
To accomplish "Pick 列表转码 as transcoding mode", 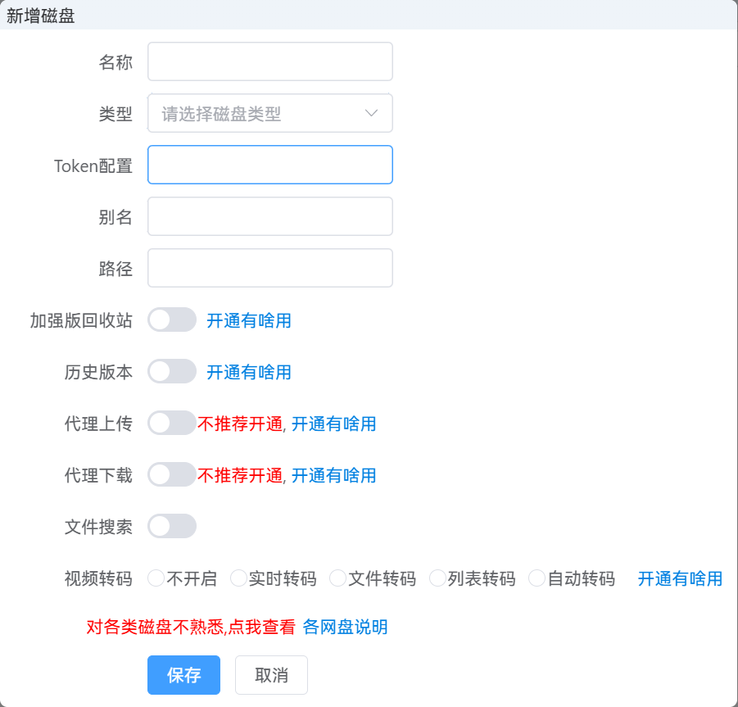I will 437,578.
